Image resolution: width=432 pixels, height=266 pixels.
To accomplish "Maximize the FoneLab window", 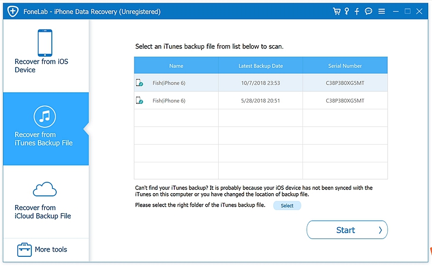I will tap(408, 11).
